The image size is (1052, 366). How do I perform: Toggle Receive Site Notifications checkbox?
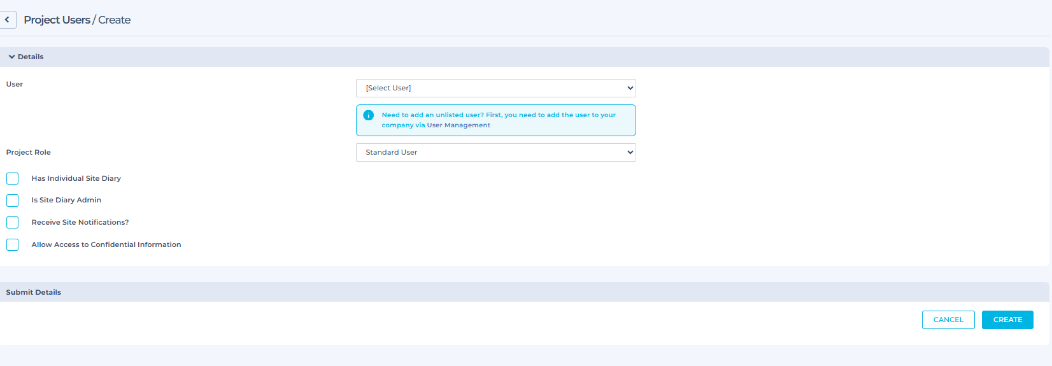[13, 222]
